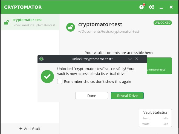Click the unlocked padlock icon in sidebar
The height and width of the screenshot is (134, 179).
[7, 22]
